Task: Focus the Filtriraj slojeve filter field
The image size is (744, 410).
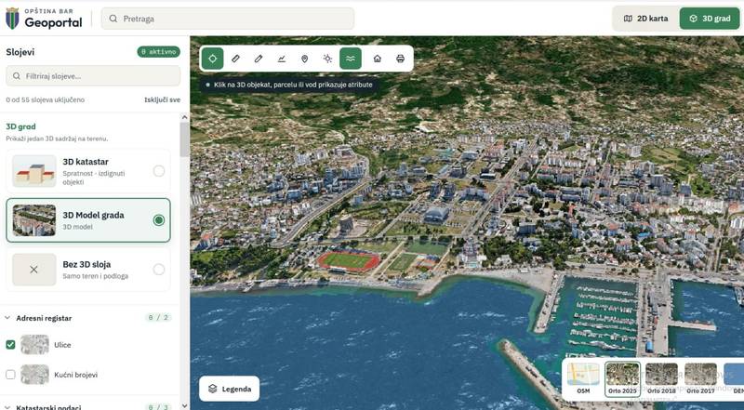Action: (93, 76)
